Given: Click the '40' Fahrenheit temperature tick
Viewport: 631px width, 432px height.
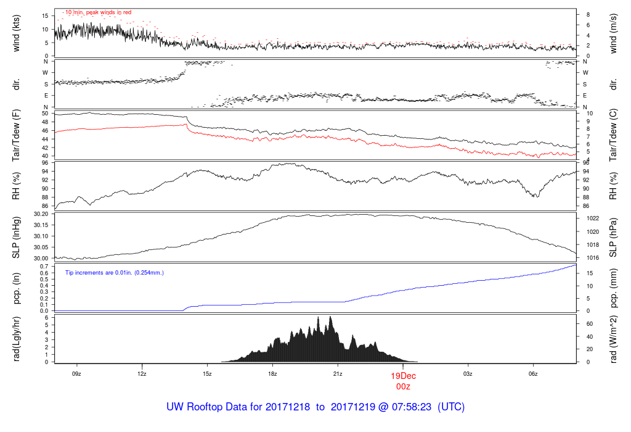Looking at the screenshot, I should [45, 156].
